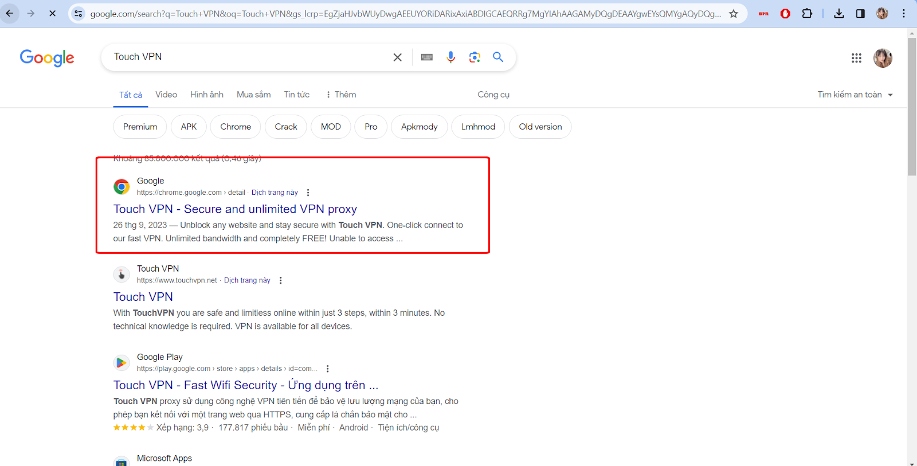The width and height of the screenshot is (917, 466).
Task: Select the Tất cả tab
Action: (x=131, y=95)
